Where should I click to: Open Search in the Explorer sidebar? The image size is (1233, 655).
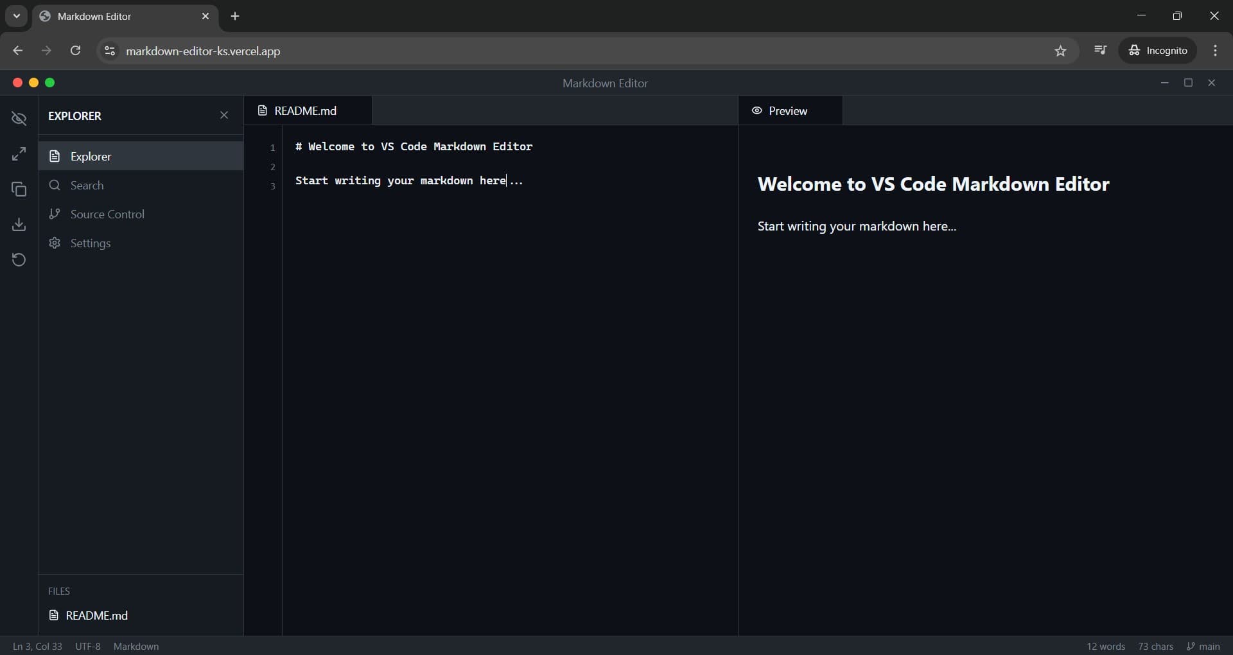point(87,186)
